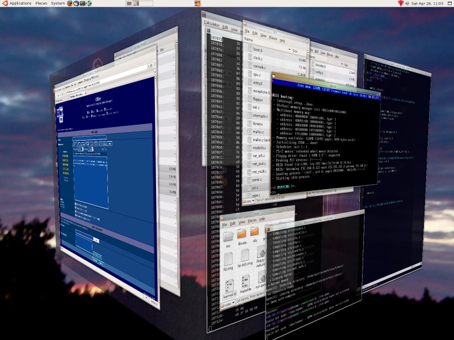Open the Places menu in top panel

click(41, 3)
